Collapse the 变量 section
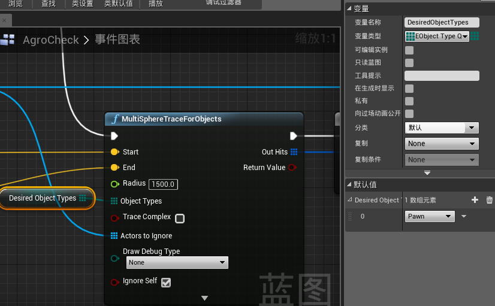 [349, 8]
